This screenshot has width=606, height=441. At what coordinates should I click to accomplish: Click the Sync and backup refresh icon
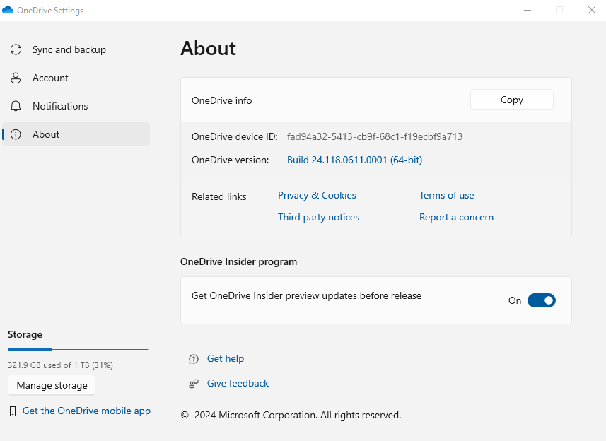click(16, 49)
